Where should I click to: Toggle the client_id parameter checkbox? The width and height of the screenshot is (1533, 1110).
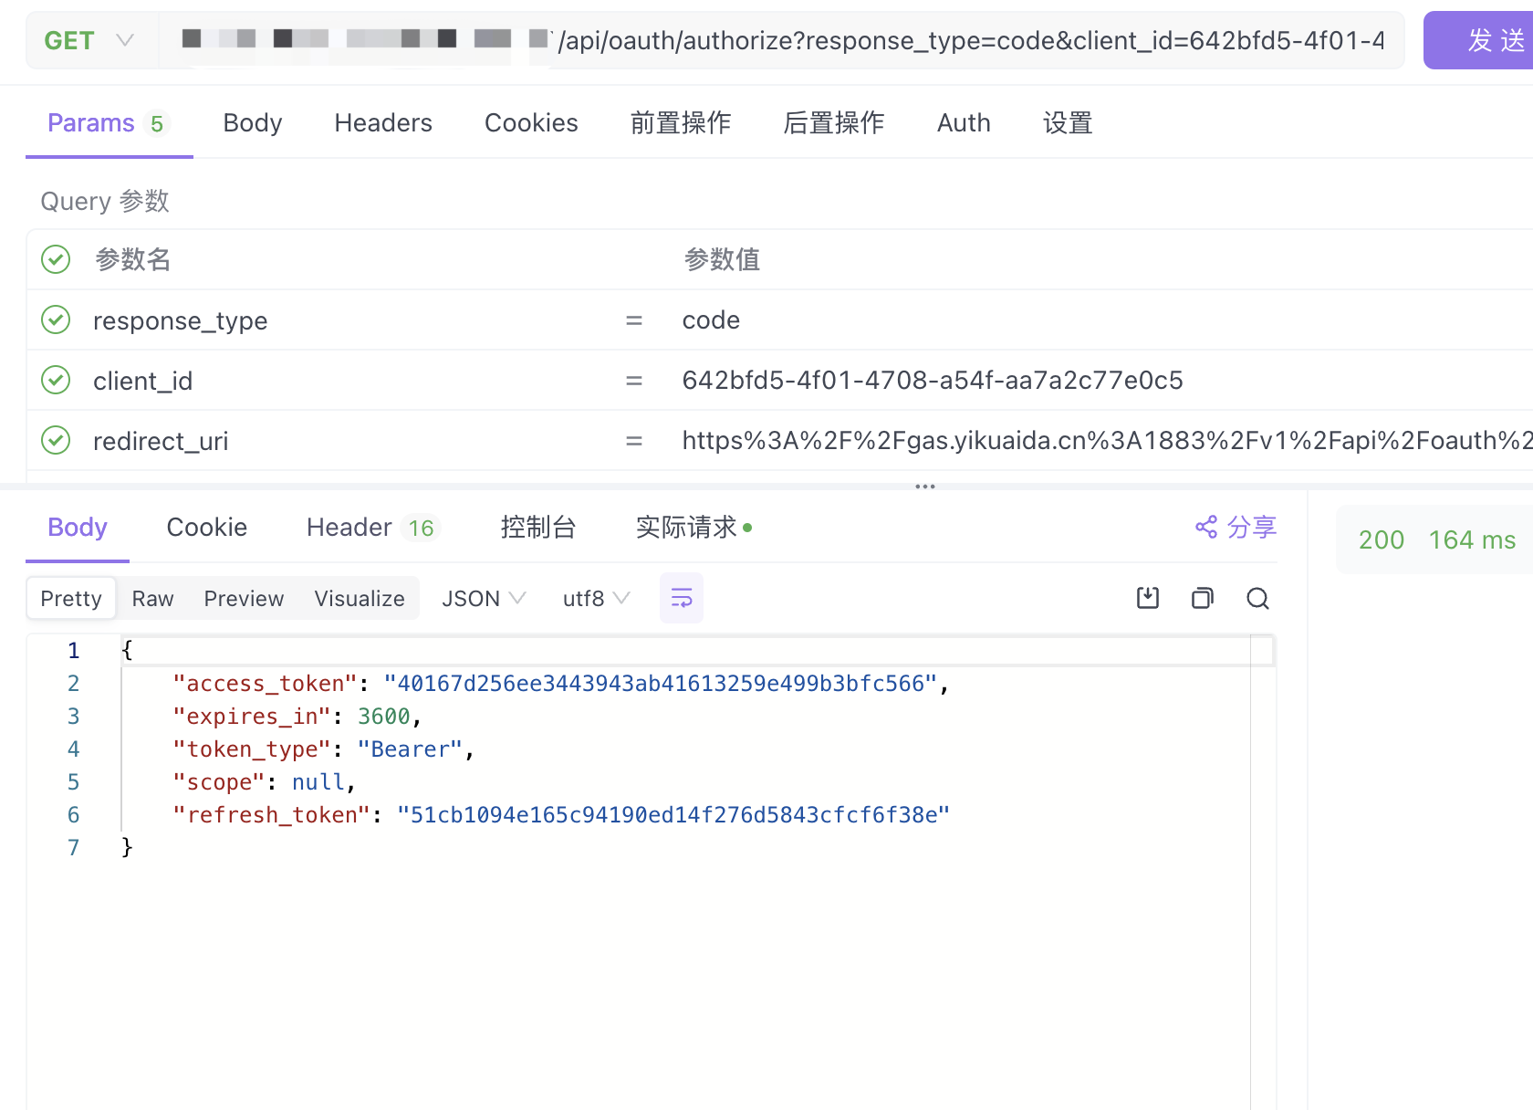click(56, 380)
